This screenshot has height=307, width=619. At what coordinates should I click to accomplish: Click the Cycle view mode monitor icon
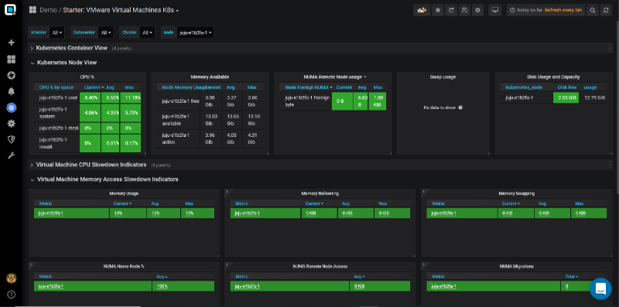(494, 10)
